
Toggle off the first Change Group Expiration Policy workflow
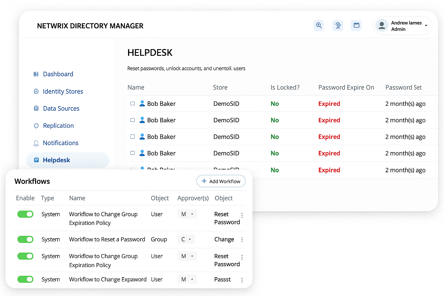click(x=25, y=214)
